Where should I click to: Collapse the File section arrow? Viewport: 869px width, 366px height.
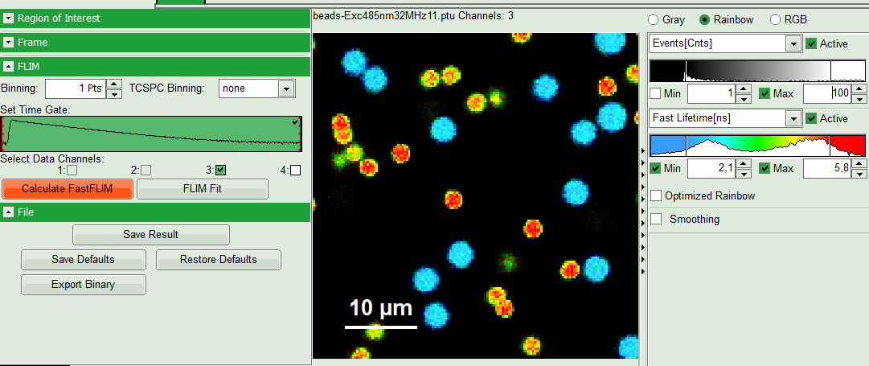tap(9, 212)
